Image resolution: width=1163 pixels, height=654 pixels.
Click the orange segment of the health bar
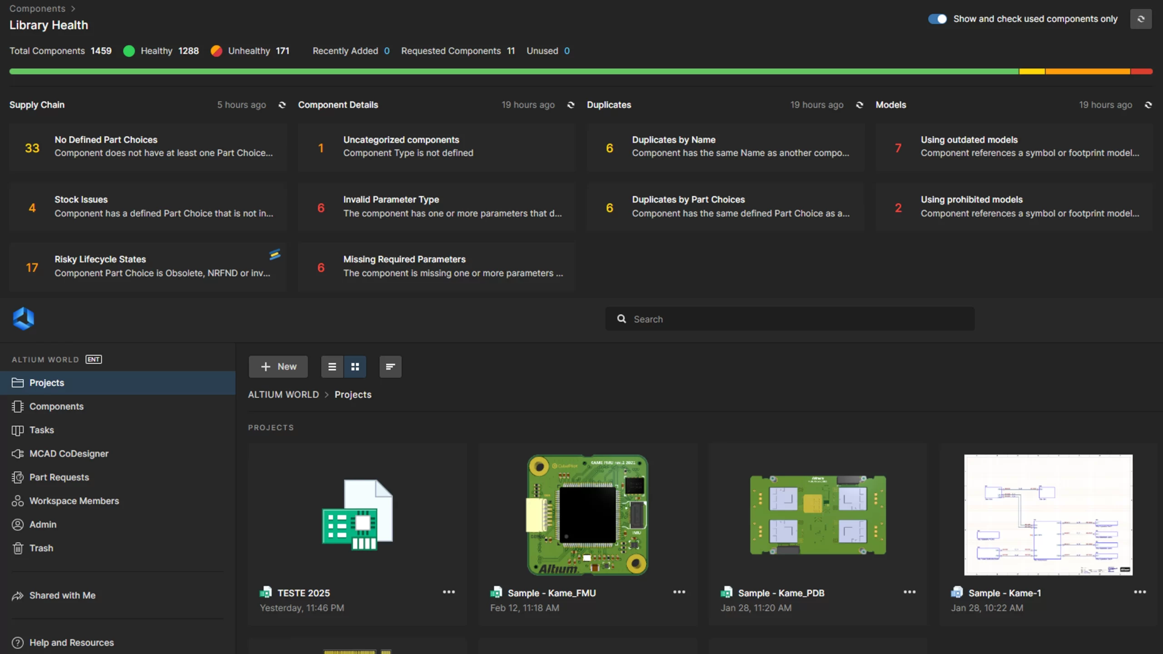(x=1088, y=71)
